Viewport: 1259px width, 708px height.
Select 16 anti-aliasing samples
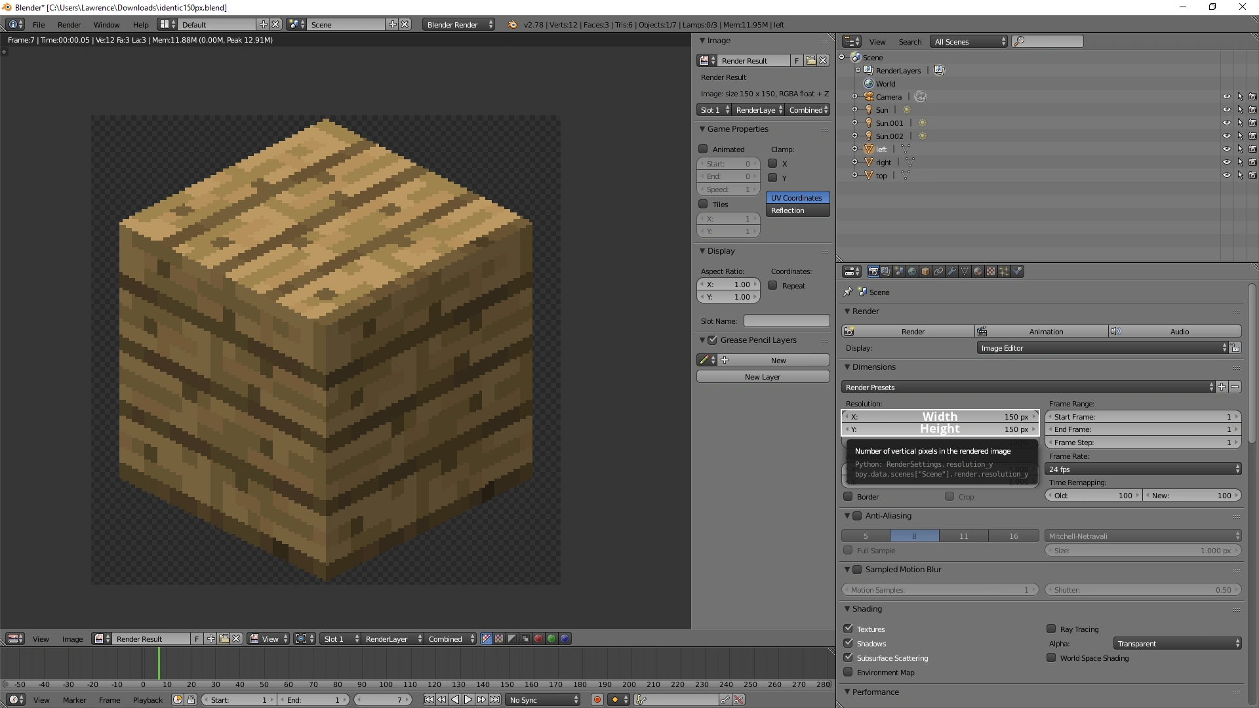coord(1013,536)
